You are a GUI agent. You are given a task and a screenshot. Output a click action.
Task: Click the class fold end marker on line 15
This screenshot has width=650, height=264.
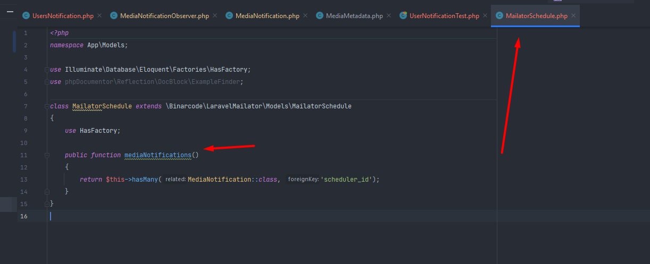[x=47, y=203]
